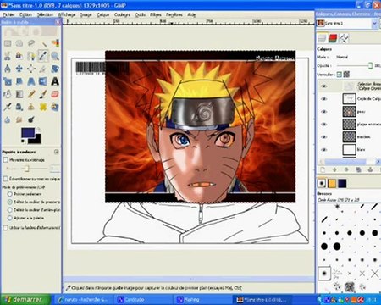Toggle visibility of the 'blanc' layer
381x305 pixels.
tap(324, 149)
